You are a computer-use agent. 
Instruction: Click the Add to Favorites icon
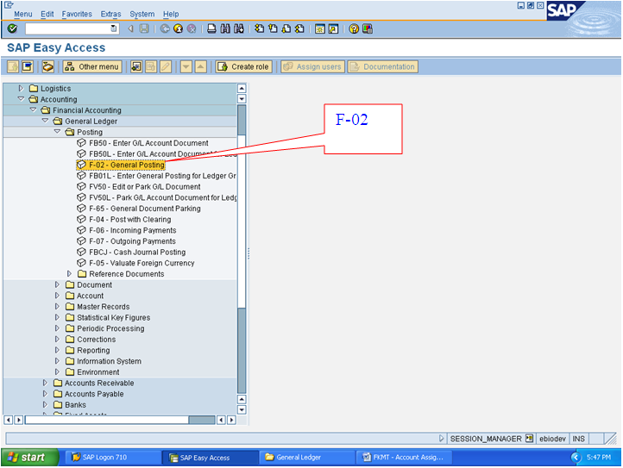click(x=136, y=66)
